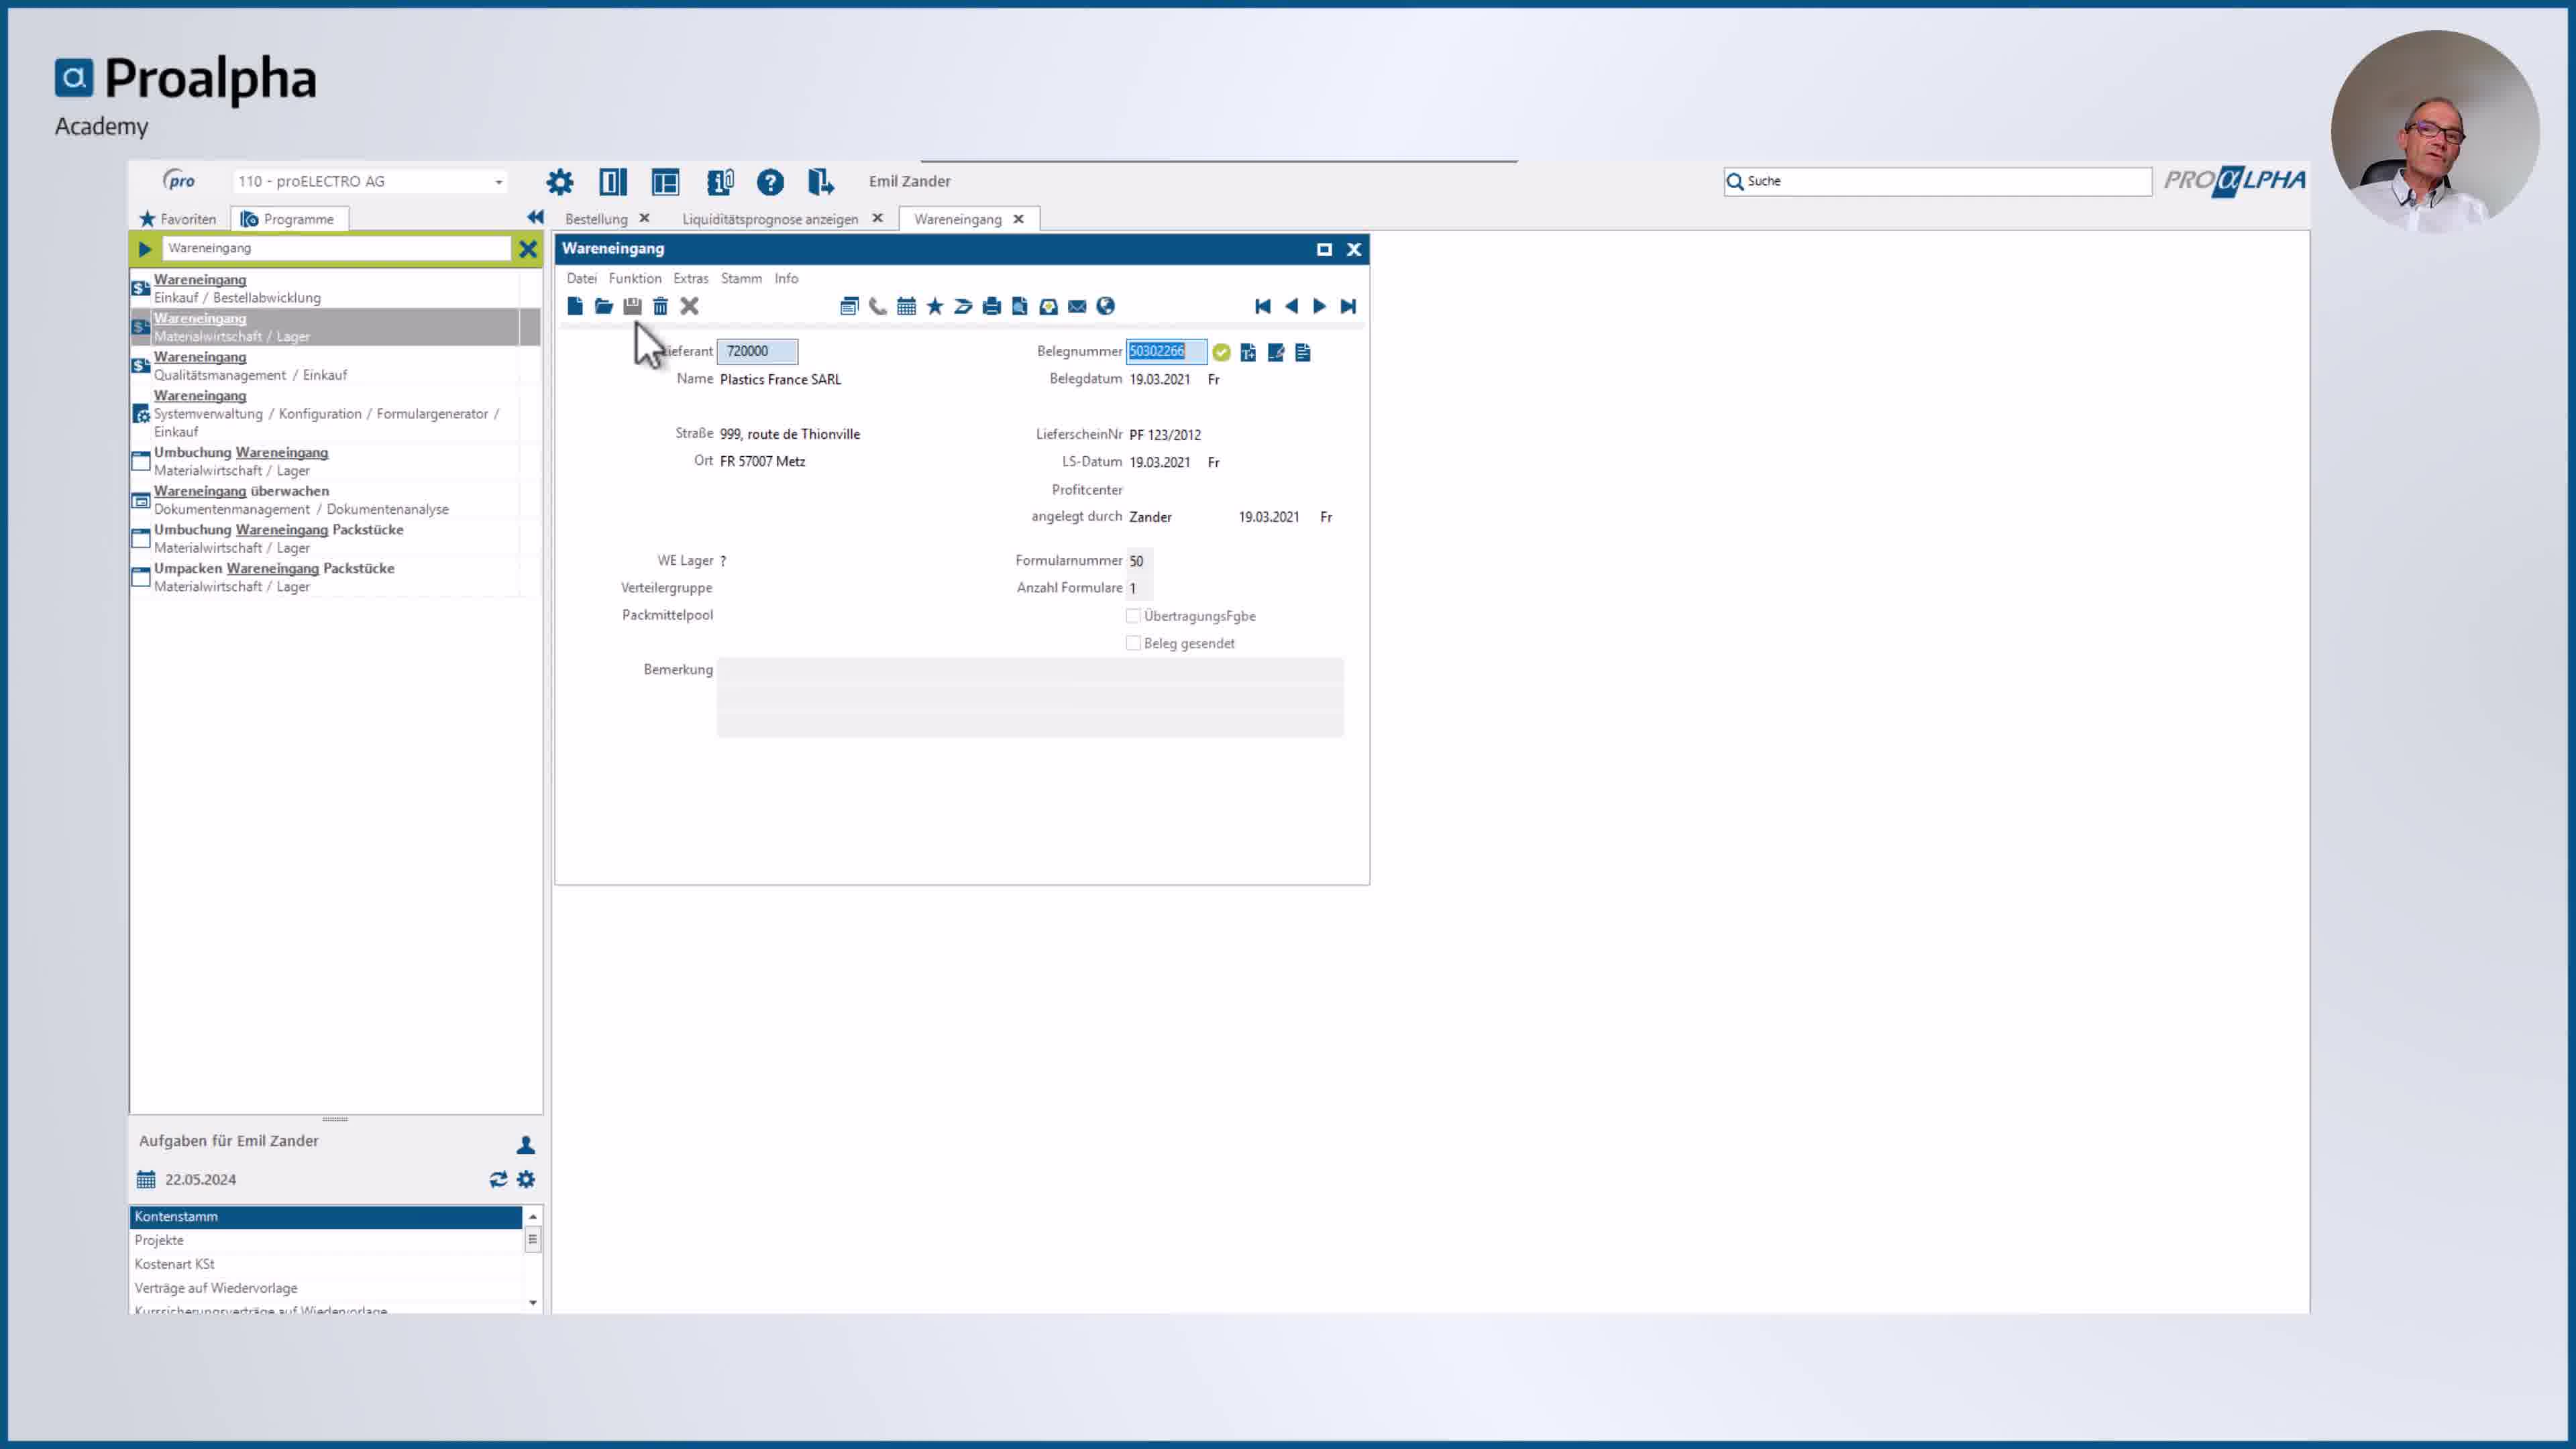Log out using the exit door icon
The height and width of the screenshot is (1449, 2576).
tap(821, 182)
